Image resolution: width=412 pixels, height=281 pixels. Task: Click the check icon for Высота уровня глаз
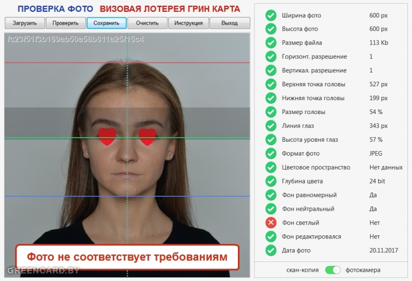click(271, 139)
